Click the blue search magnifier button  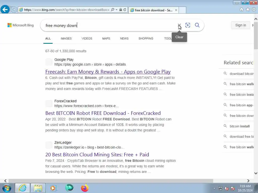point(197,25)
